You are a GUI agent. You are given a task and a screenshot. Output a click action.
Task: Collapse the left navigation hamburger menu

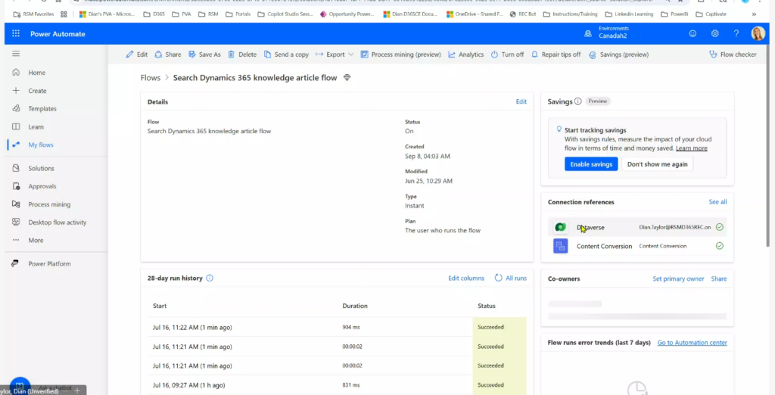[x=16, y=54]
